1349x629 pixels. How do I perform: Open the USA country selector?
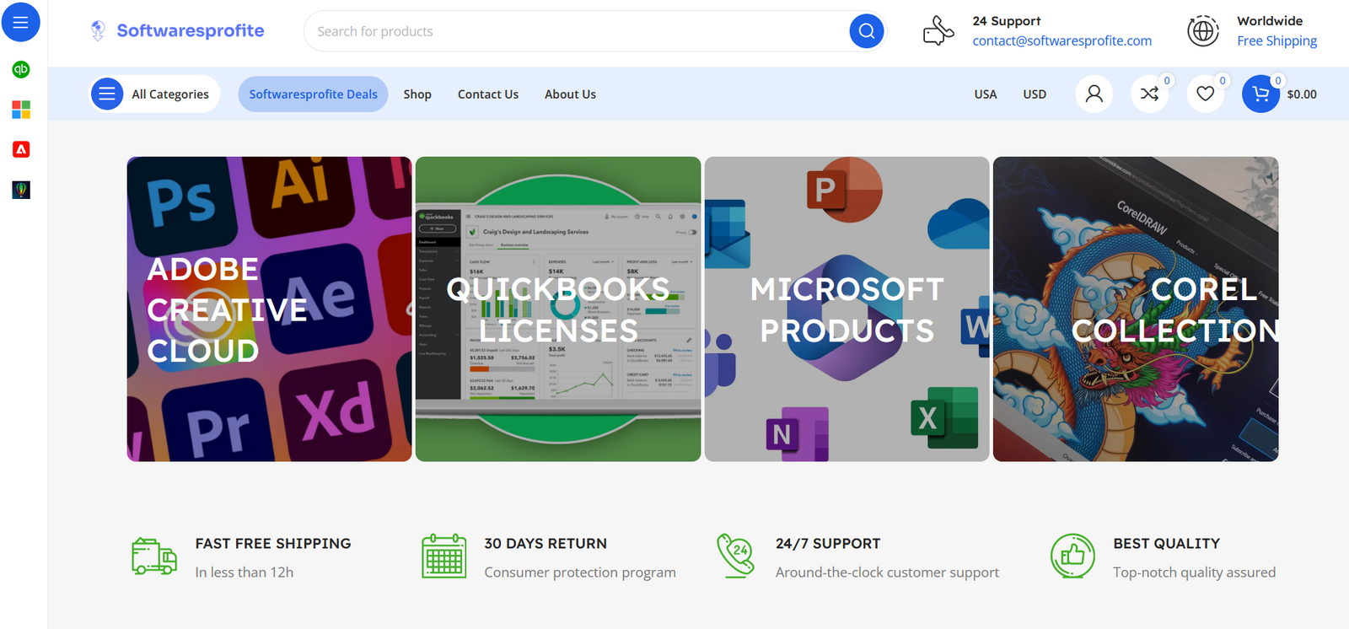986,94
